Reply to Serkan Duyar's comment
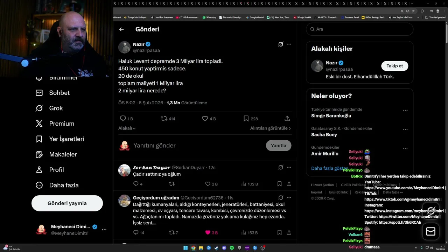 (x=138, y=184)
